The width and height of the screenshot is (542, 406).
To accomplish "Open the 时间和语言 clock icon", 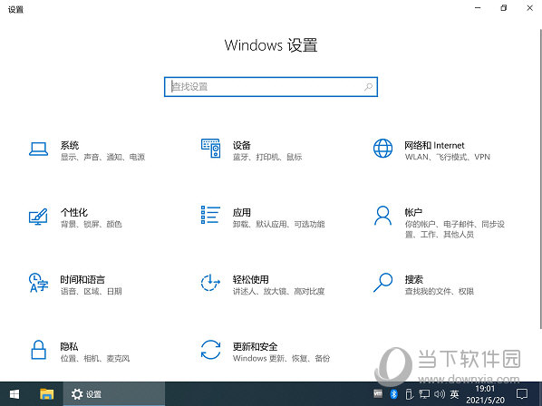I will (x=38, y=283).
